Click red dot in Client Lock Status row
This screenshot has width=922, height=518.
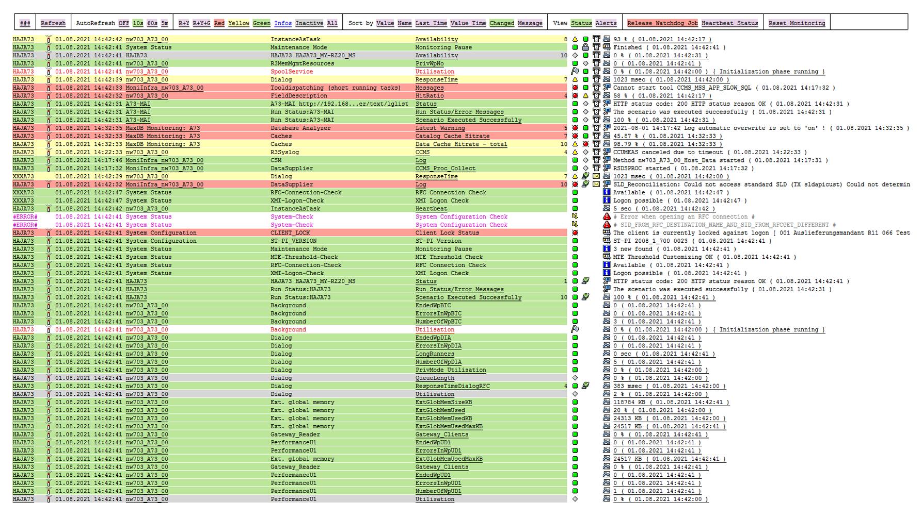[x=575, y=233]
